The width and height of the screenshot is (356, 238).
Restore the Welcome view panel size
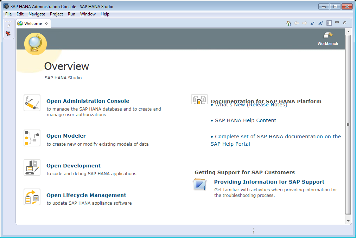click(x=345, y=23)
